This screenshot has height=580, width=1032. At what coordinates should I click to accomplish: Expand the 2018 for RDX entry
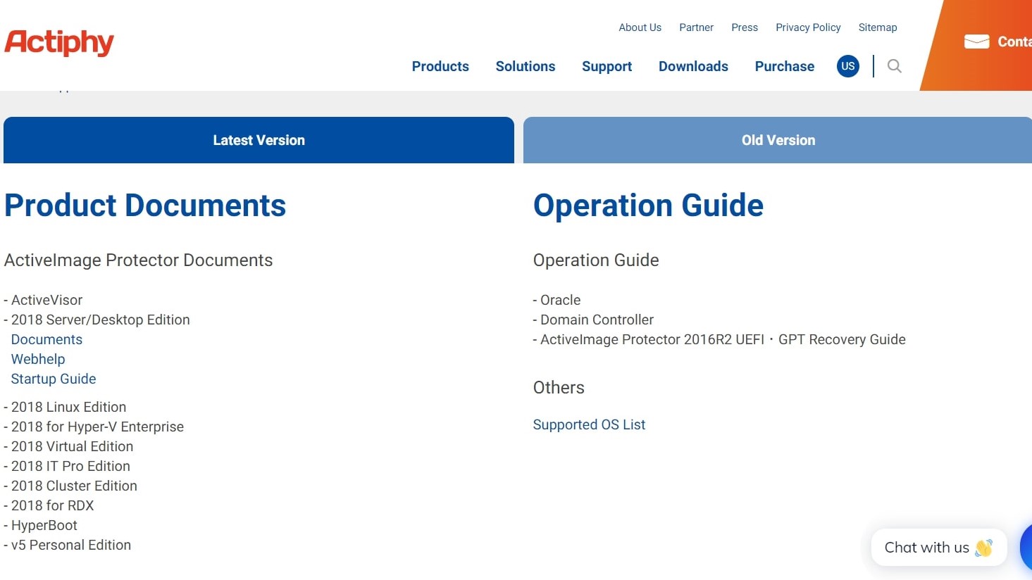(49, 505)
